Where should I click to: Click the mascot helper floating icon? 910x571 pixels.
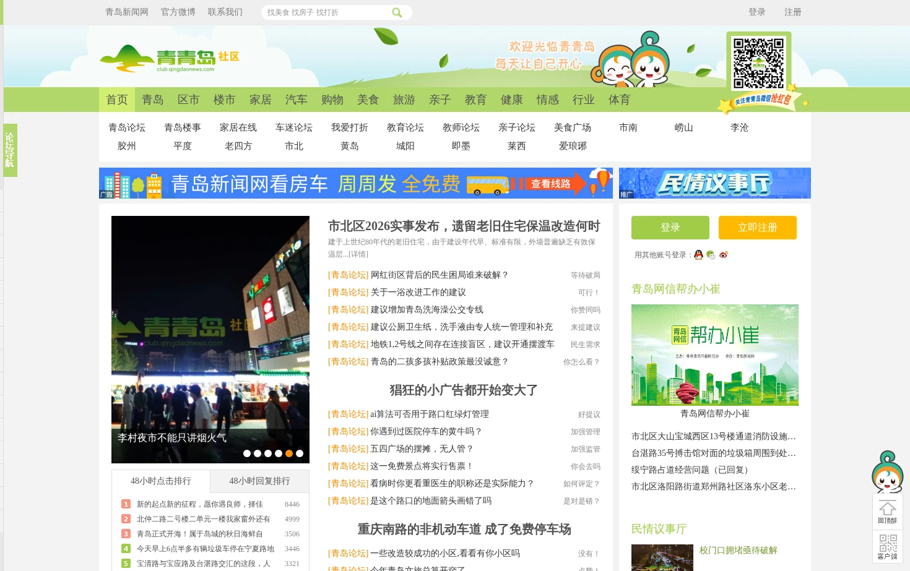coord(887,471)
